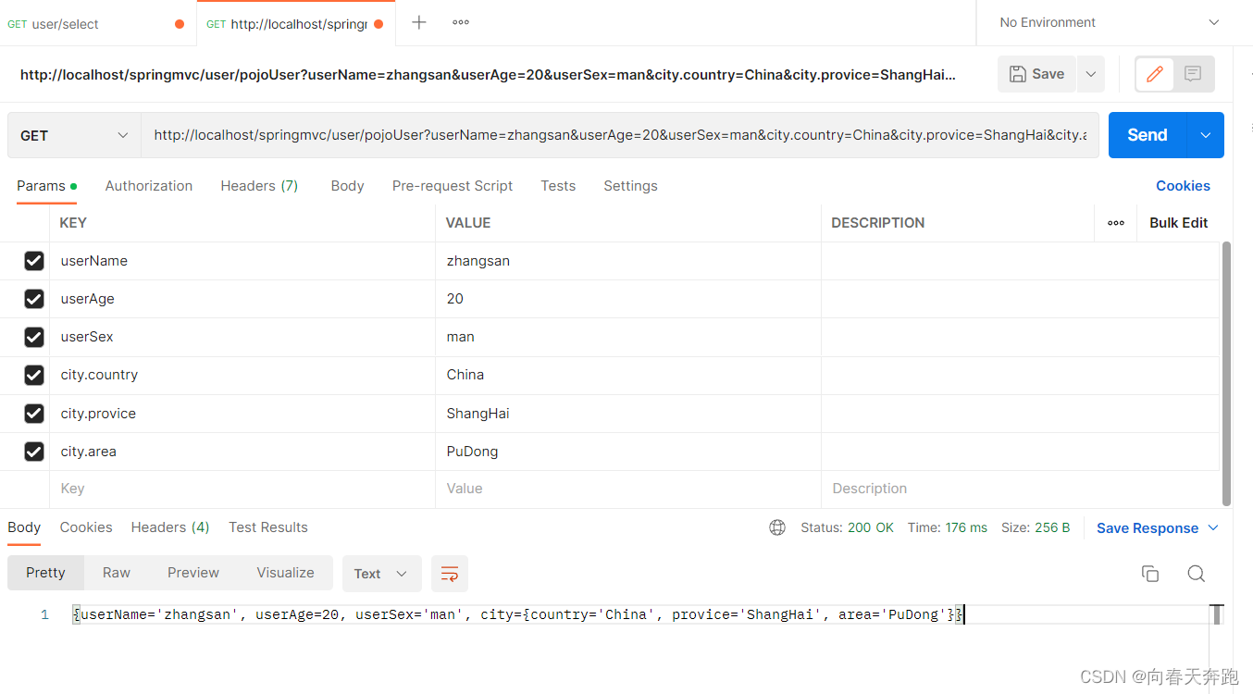This screenshot has width=1253, height=694.
Task: Uncheck the userName parameter
Action: pos(34,261)
